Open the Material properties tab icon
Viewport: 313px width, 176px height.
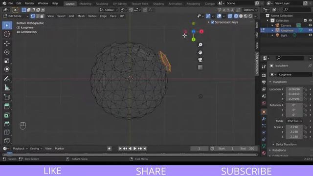pyautogui.click(x=264, y=153)
